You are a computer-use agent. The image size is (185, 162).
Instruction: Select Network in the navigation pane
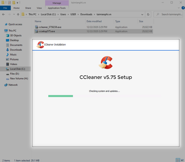pos(13,85)
